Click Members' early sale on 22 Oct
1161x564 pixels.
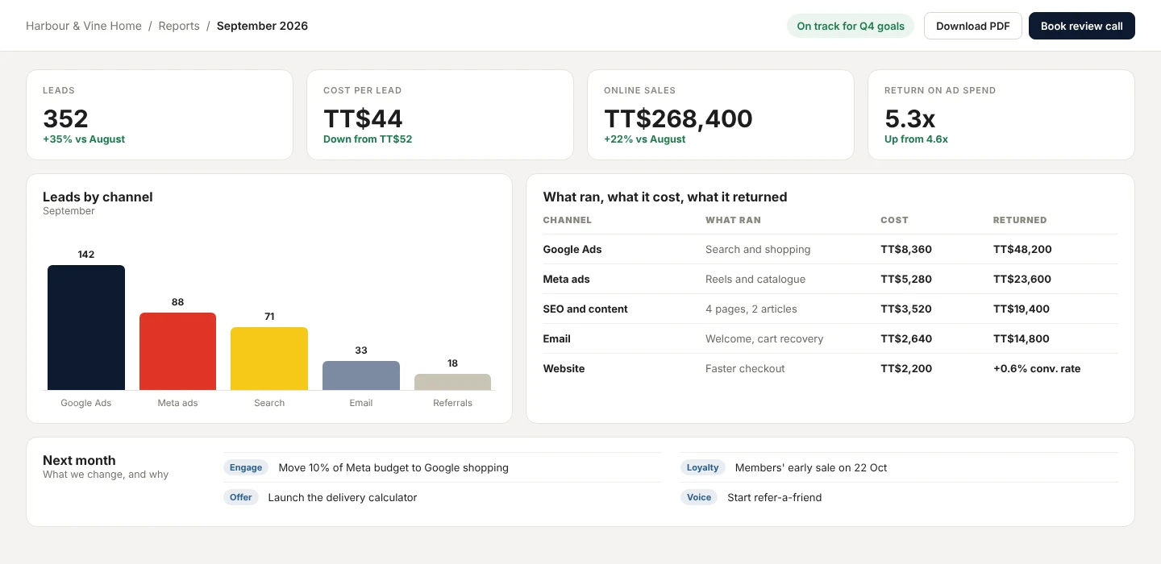[811, 467]
